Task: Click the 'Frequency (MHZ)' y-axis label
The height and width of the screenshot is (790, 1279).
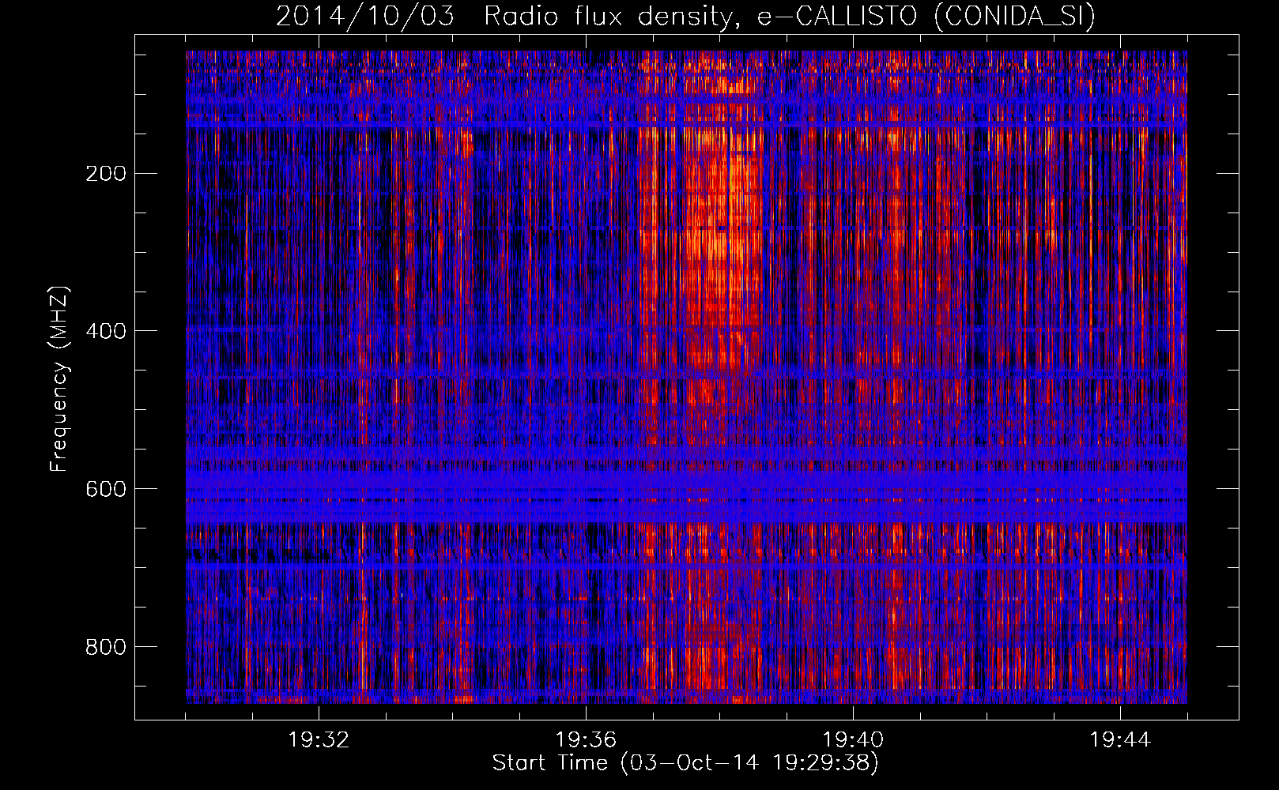Action: click(59, 379)
